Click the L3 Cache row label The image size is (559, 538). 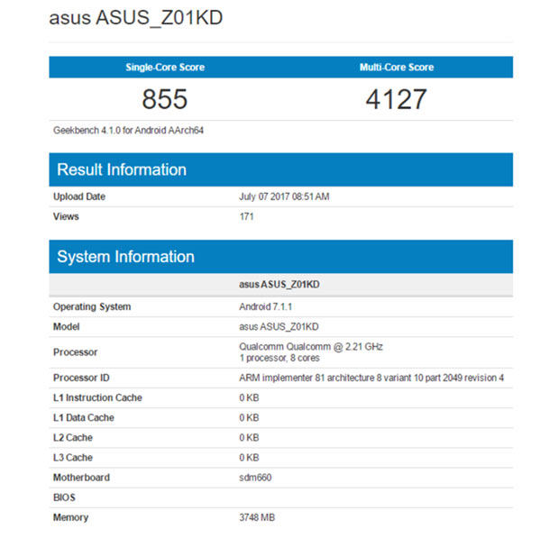point(73,458)
